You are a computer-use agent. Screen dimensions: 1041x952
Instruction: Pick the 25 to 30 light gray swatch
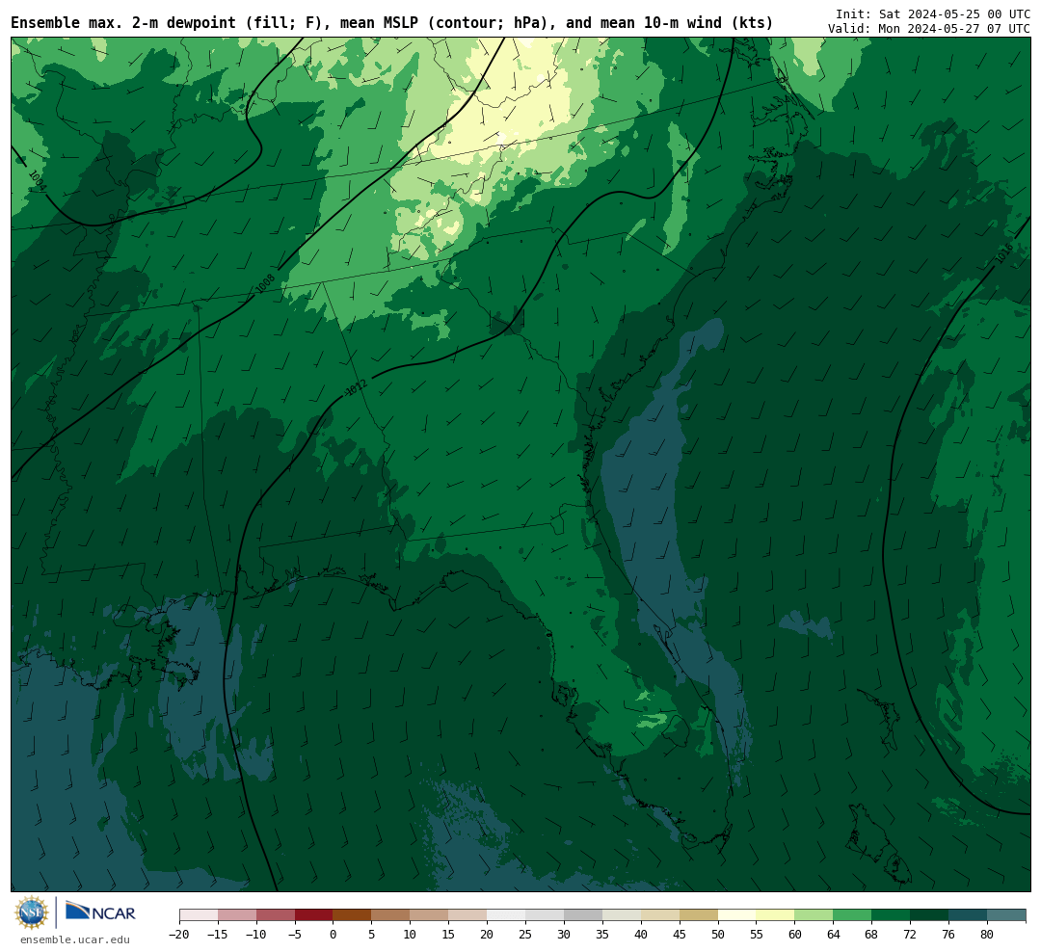[545, 915]
